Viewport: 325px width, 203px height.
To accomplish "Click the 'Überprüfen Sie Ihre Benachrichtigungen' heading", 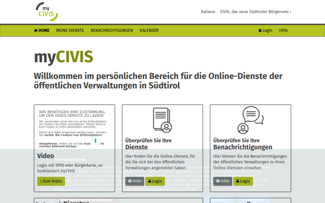I will [x=243, y=144].
